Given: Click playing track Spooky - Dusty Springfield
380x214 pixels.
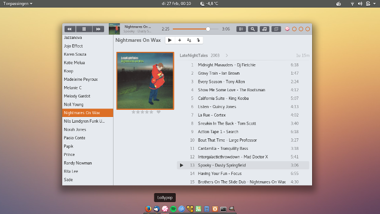Looking at the screenshot, I should tap(243, 165).
